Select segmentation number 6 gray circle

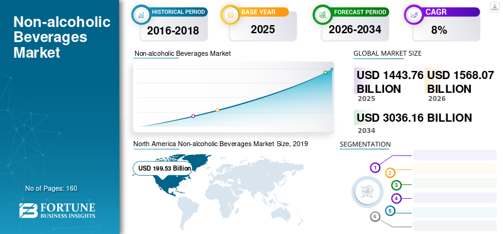coord(375,216)
